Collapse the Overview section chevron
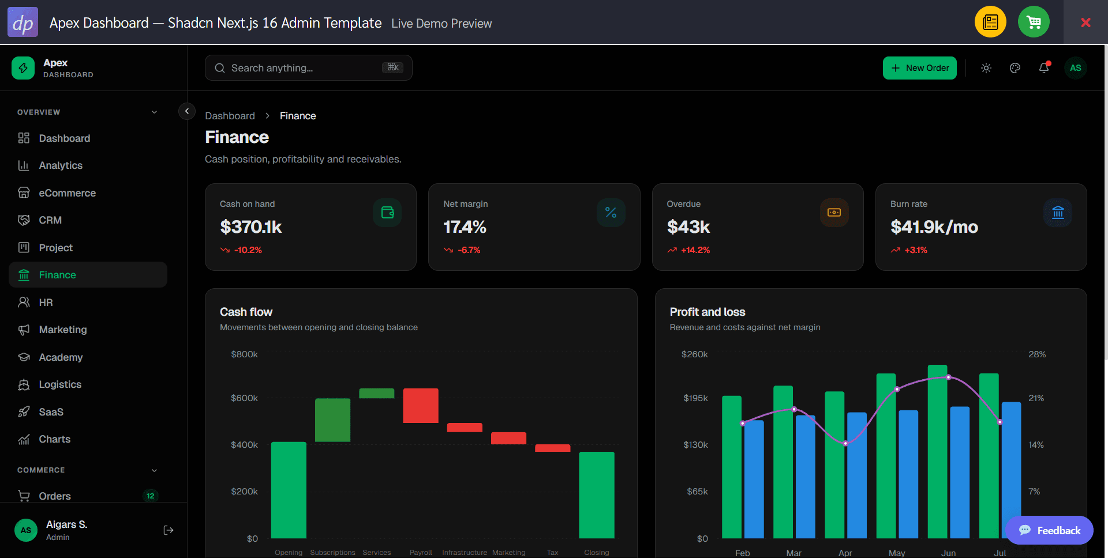 point(154,112)
